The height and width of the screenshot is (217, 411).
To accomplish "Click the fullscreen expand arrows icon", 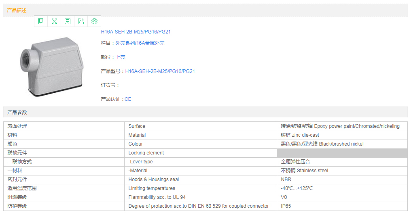I will tap(54, 21).
